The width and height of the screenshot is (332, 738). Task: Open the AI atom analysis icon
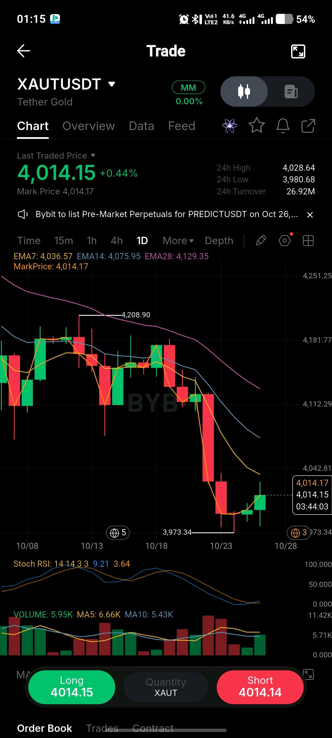point(230,126)
